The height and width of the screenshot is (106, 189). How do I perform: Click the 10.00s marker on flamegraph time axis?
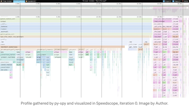(x=99, y=17)
